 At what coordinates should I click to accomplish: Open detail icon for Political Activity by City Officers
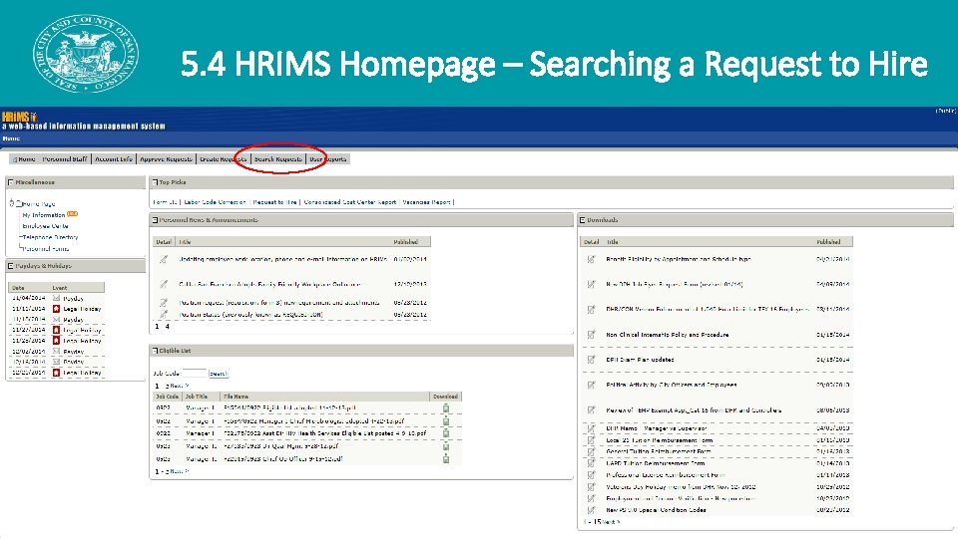coord(591,385)
